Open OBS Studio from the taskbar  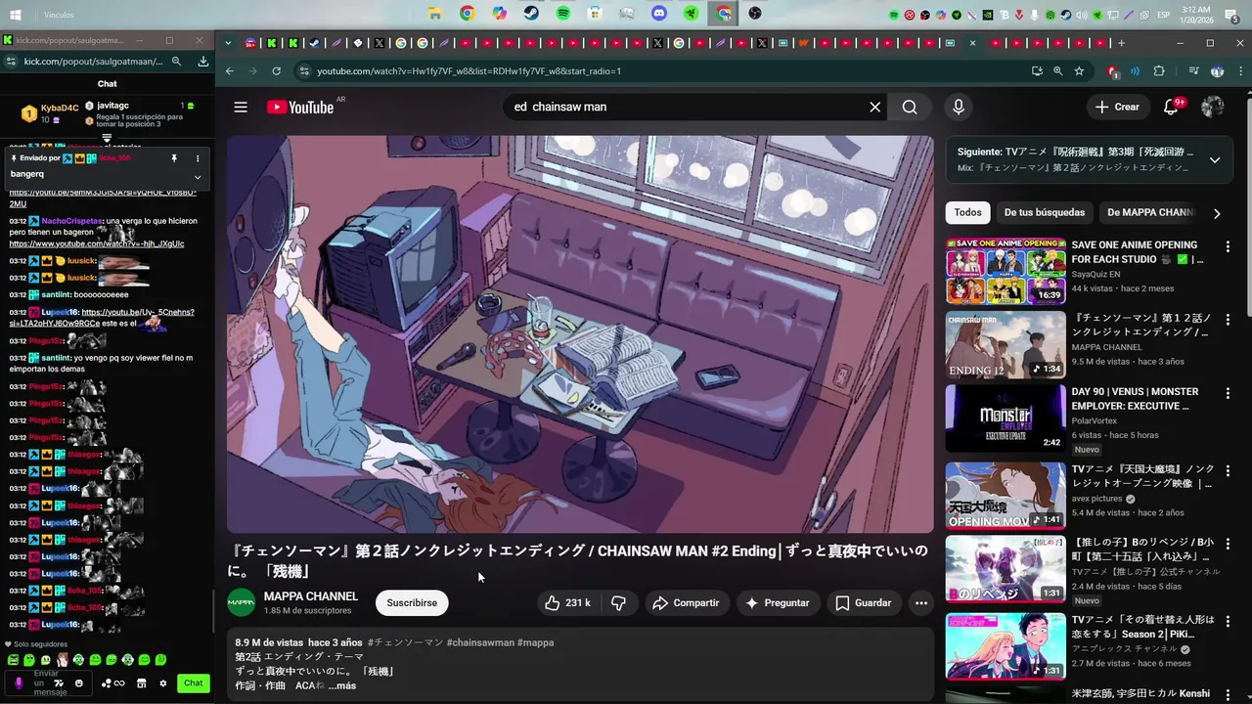click(x=755, y=14)
